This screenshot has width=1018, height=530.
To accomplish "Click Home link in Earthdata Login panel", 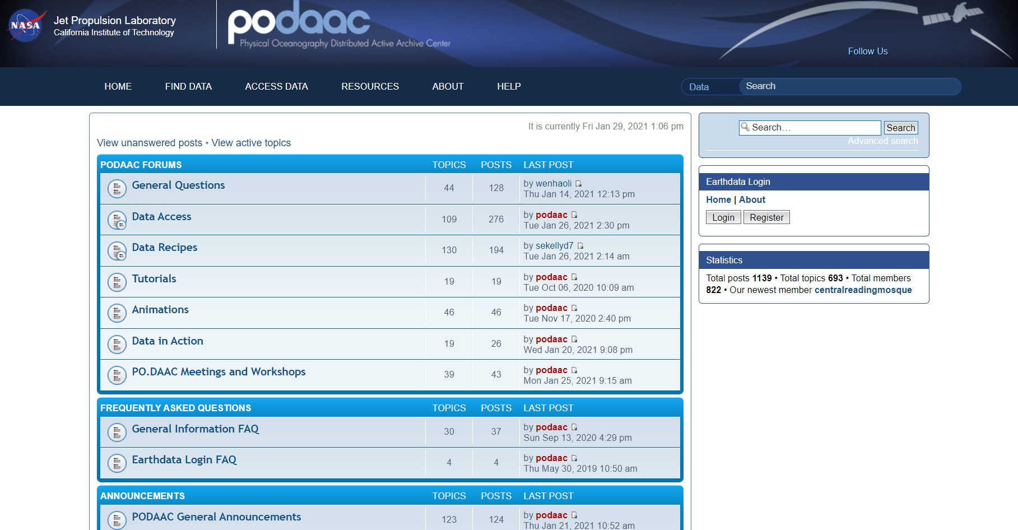I will point(718,200).
